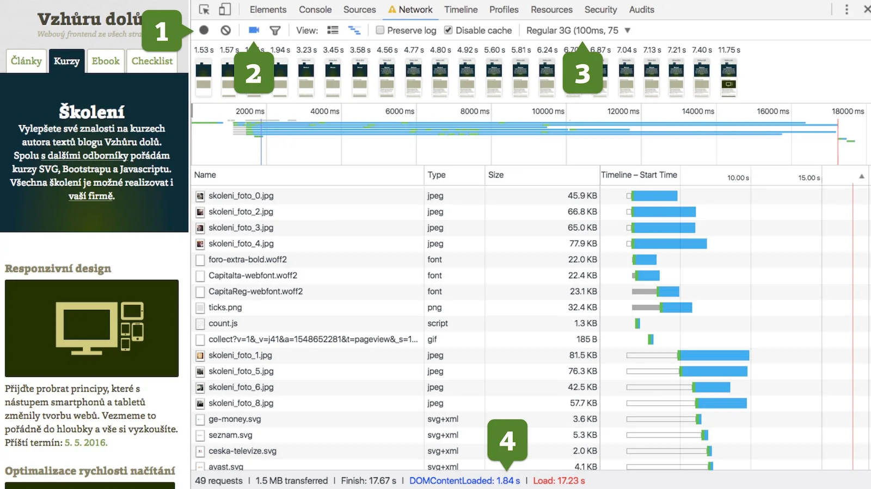Open the network request filter
Screen dimensions: 871x489
[x=275, y=30]
